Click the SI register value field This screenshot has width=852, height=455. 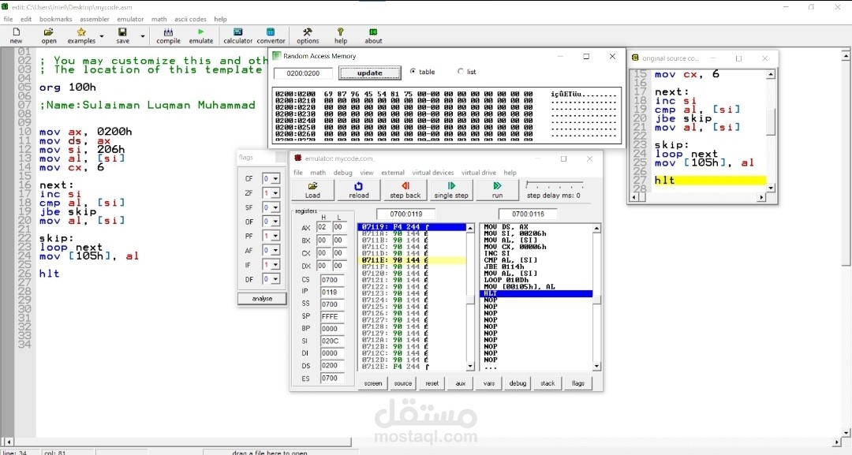(331, 341)
